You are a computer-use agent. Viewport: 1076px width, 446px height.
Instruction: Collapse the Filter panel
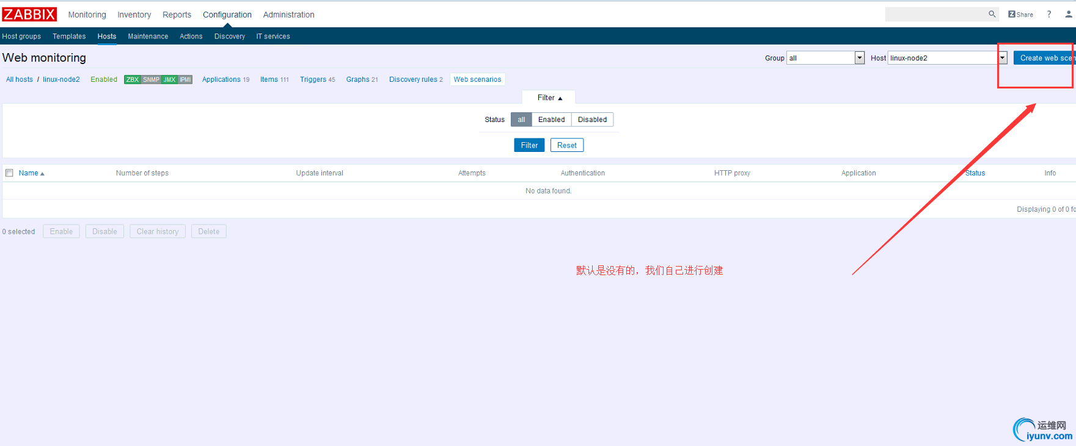pos(549,98)
